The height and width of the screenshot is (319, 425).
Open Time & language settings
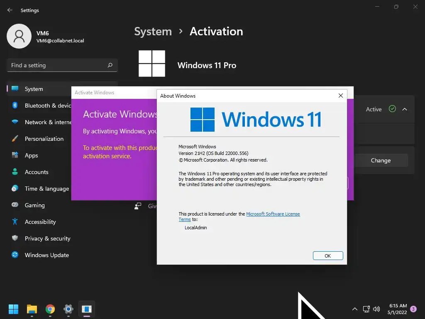pos(39,189)
